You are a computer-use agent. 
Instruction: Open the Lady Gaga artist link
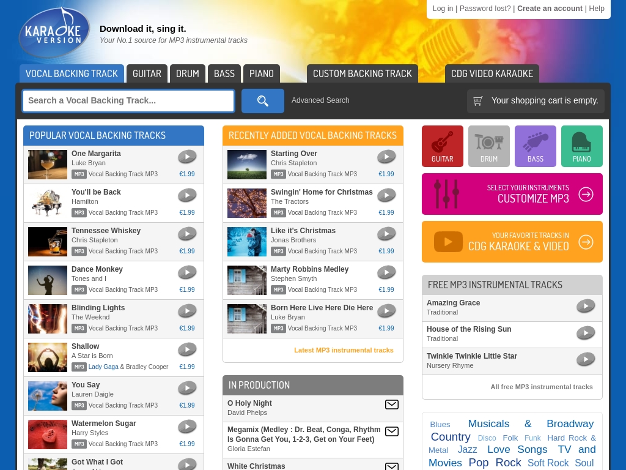pos(103,367)
